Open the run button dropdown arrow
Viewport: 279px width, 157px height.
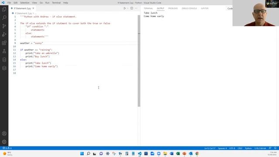[x=128, y=8]
